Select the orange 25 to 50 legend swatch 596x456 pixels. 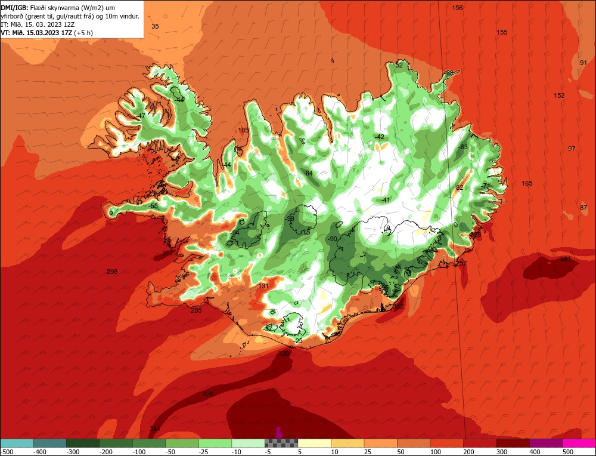click(x=380, y=443)
